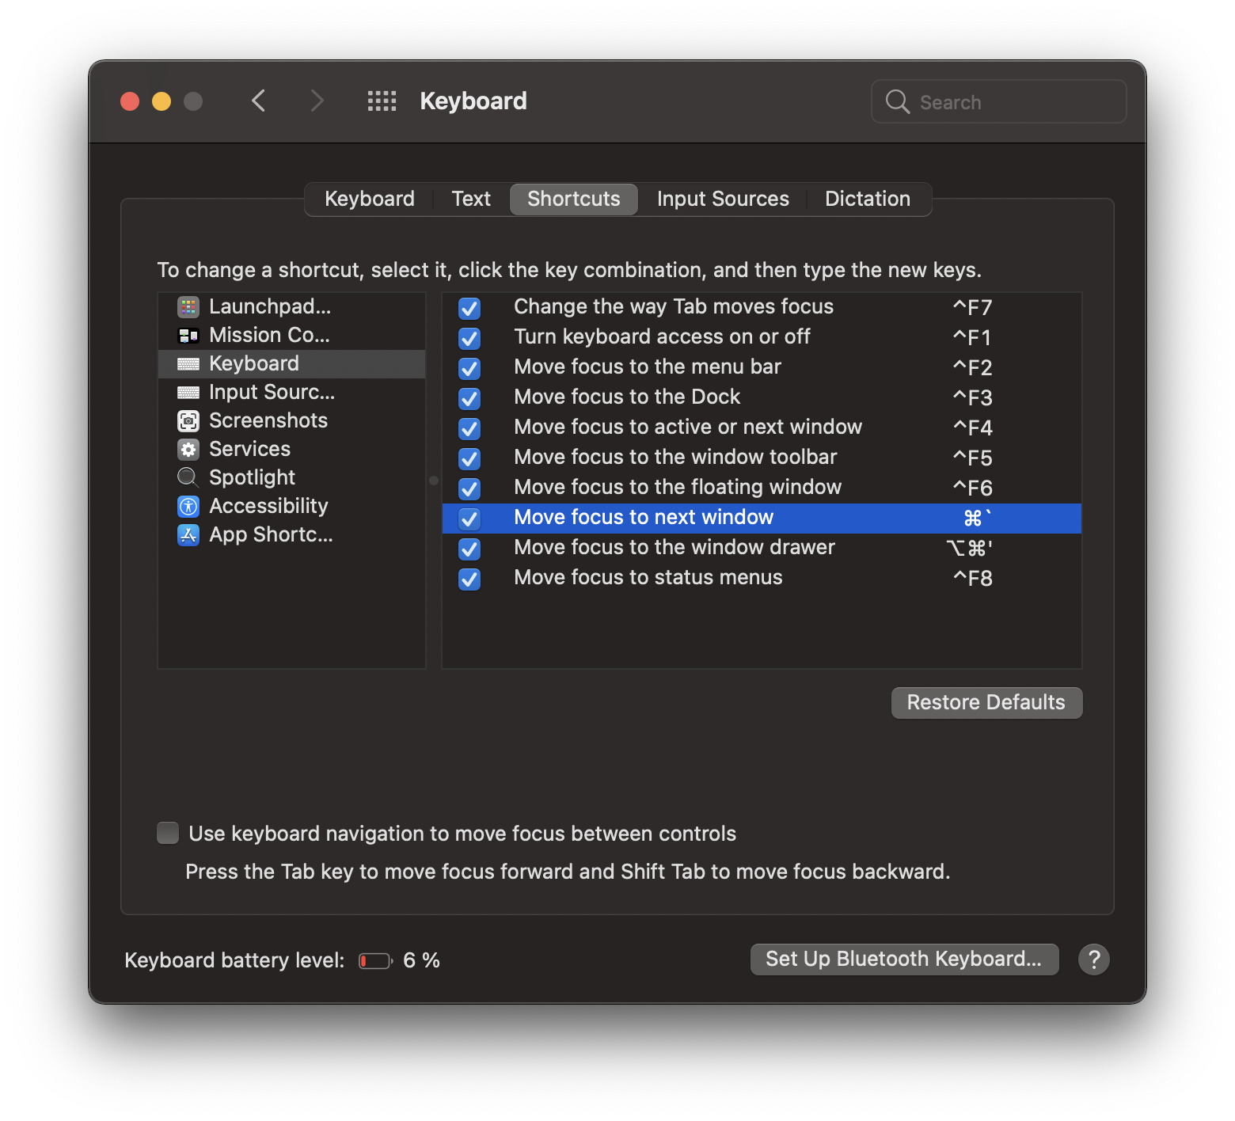Click Set Up Bluetooth Keyboard button
The height and width of the screenshot is (1121, 1235).
coord(904,959)
